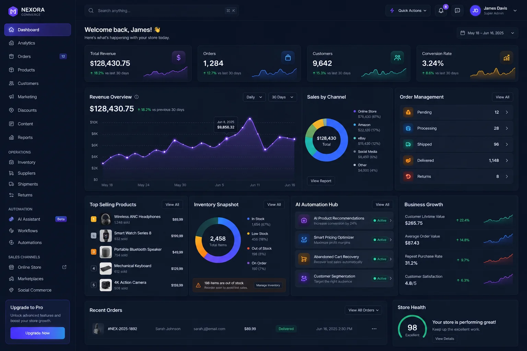527x351 pixels.
Task: Expand the Smart Pricing Optimizer chevron
Action: pos(391,240)
